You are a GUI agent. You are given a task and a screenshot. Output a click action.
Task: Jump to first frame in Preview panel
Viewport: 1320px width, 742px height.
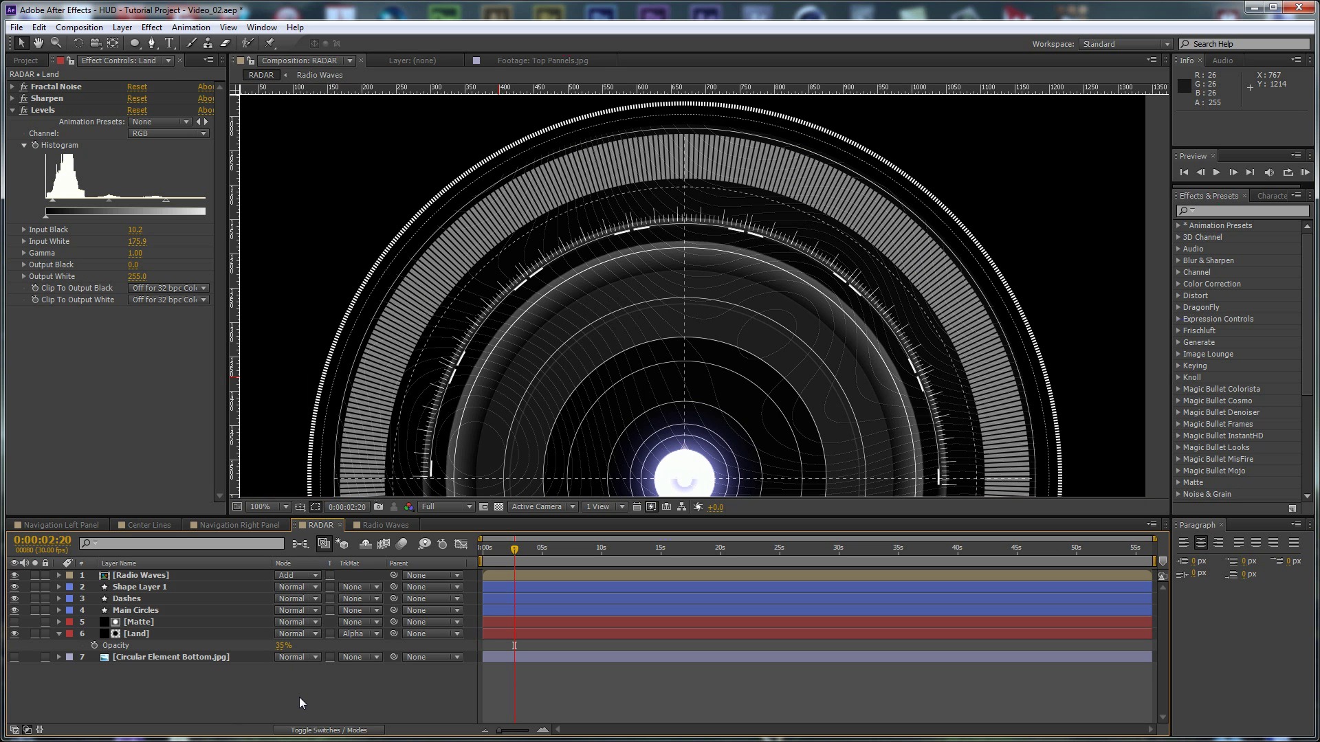[1184, 172]
